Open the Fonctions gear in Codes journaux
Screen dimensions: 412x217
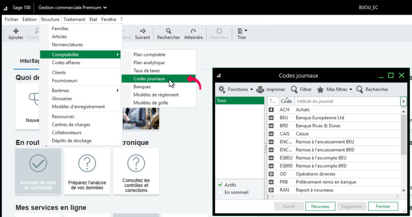point(222,90)
